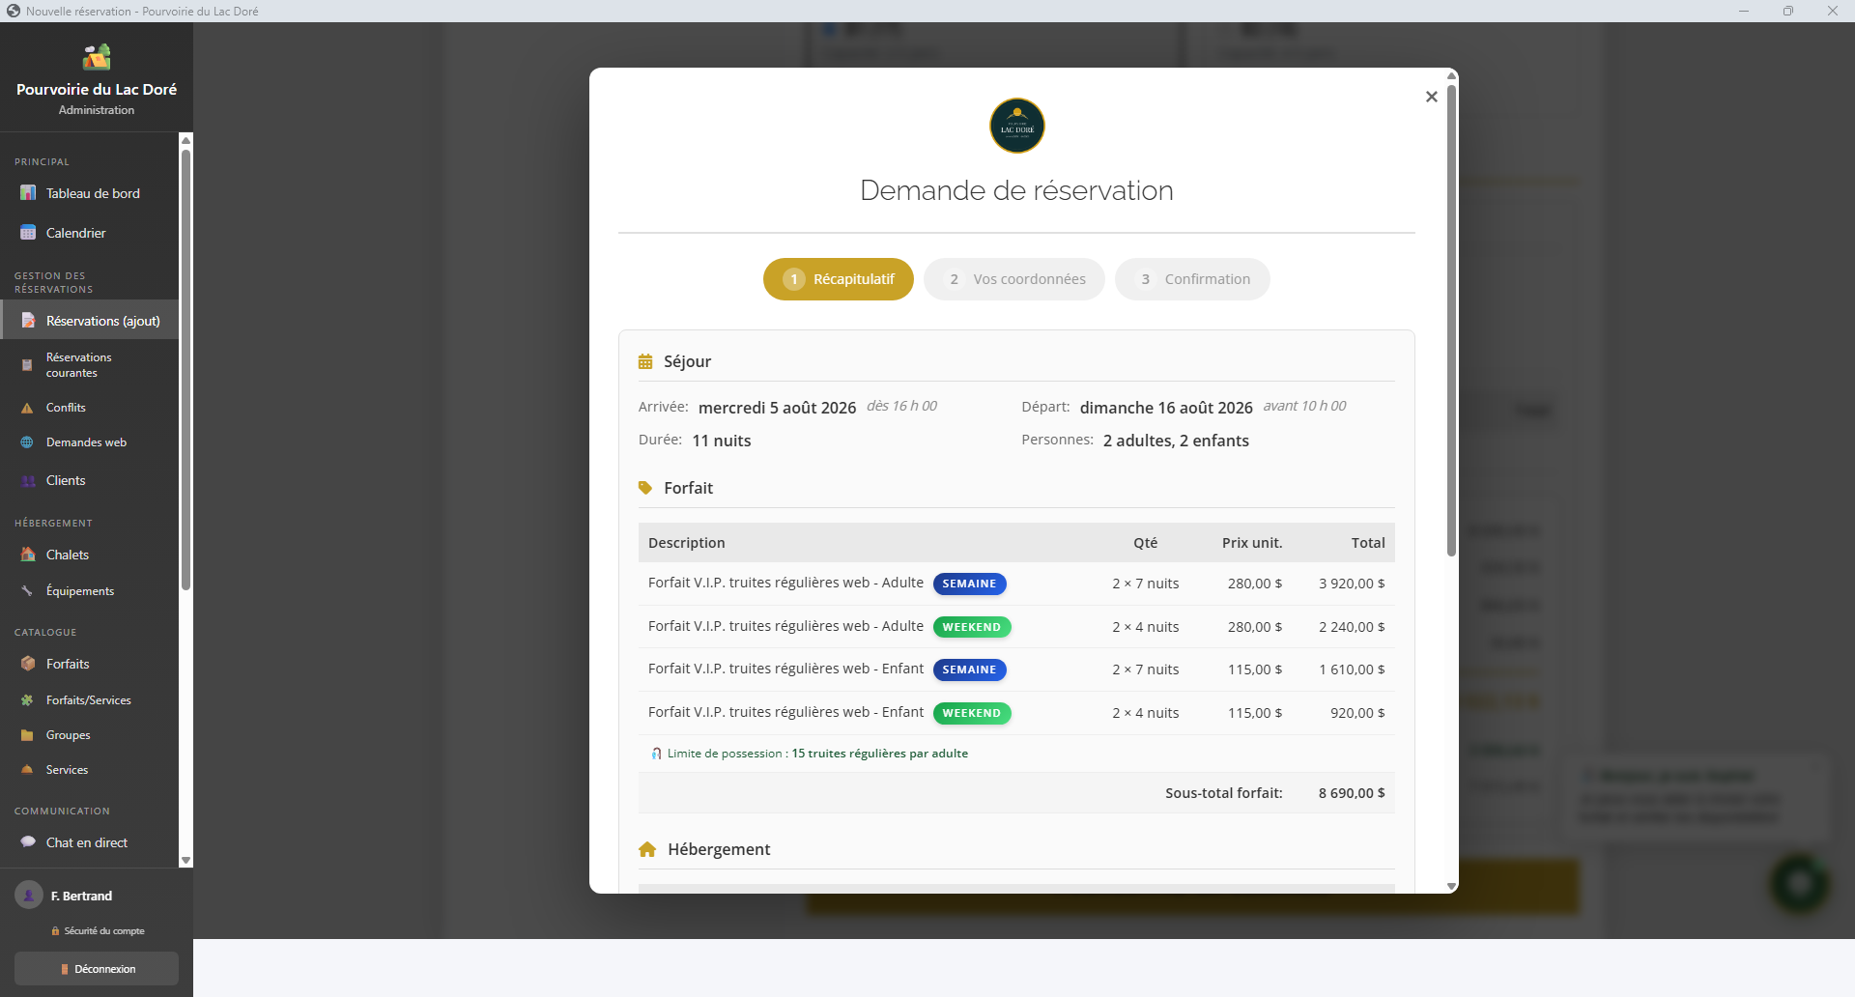Click WEEKEND badge on Enfant row
The width and height of the screenshot is (1855, 997).
(972, 713)
